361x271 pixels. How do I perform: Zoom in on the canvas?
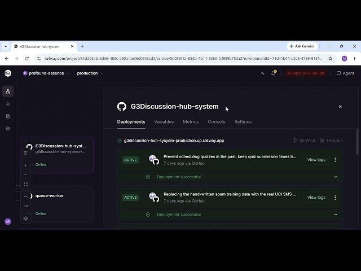point(25,165)
